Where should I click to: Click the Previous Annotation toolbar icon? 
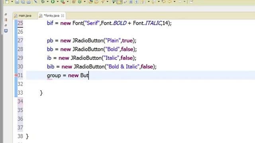[x=153, y=2]
